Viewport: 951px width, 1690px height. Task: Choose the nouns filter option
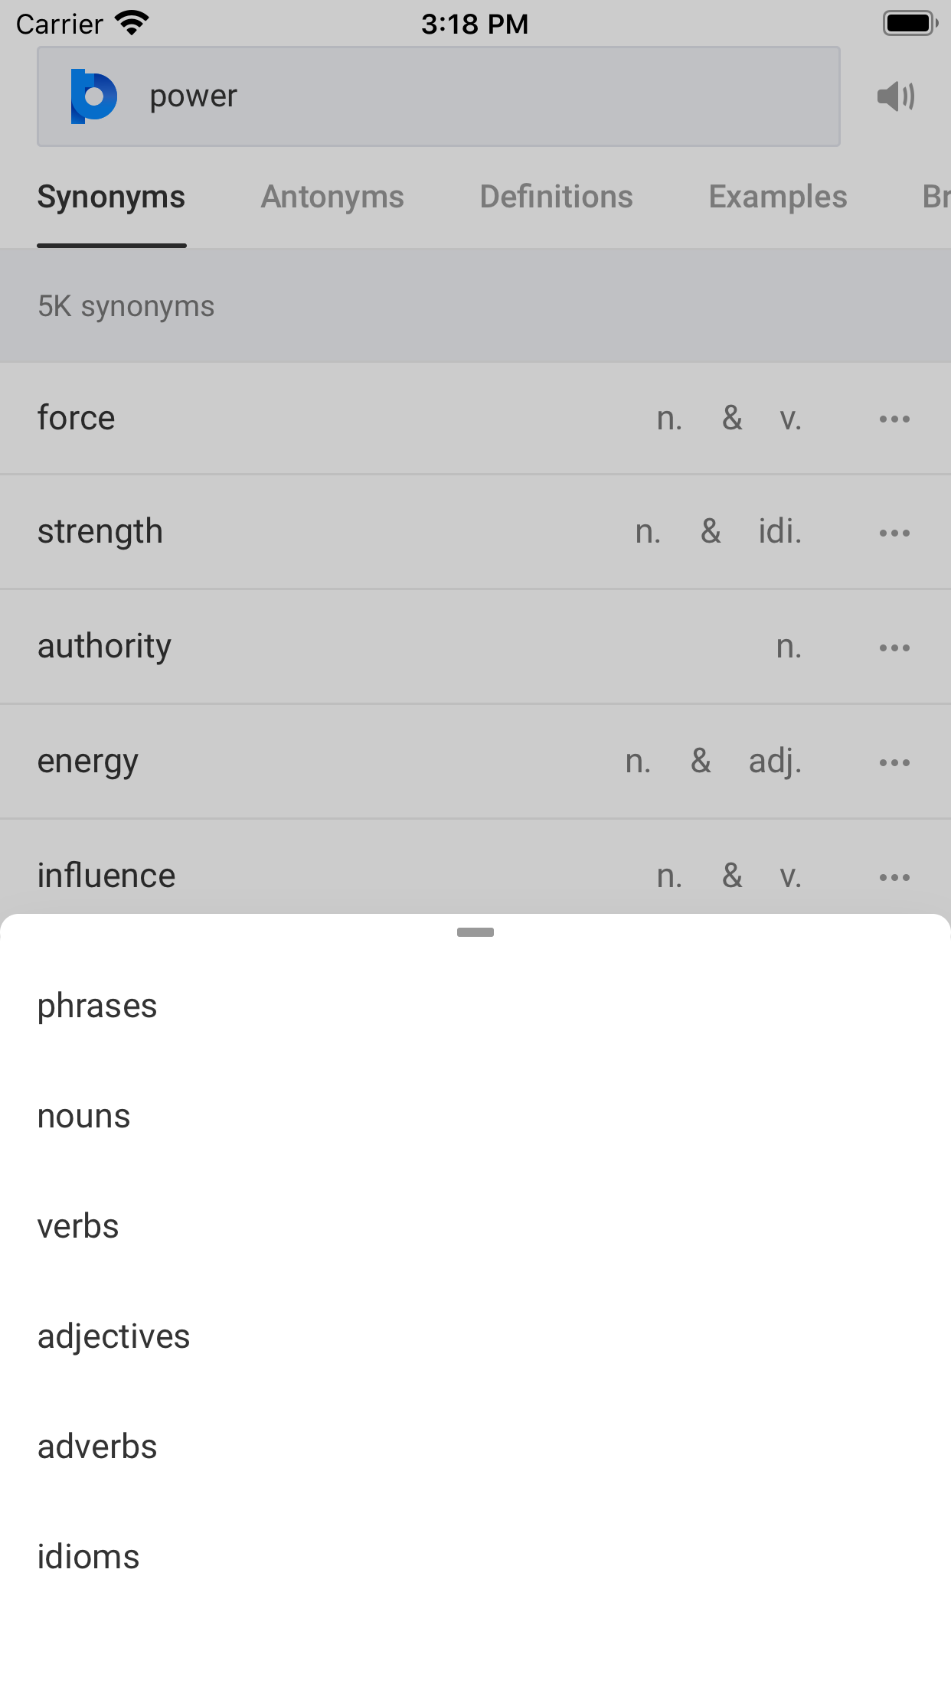click(x=84, y=1117)
